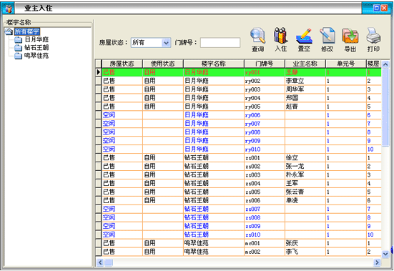Sort by the 房屋状态 column header
394x271 pixels.
(122, 64)
